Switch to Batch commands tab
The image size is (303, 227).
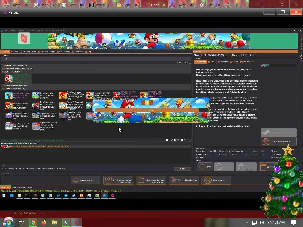tap(19, 187)
